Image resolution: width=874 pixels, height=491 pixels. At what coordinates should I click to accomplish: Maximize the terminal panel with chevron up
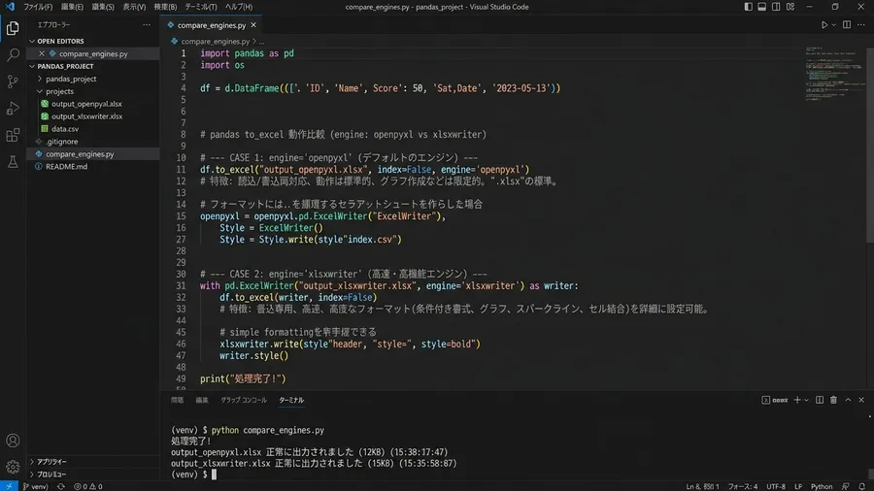click(848, 400)
